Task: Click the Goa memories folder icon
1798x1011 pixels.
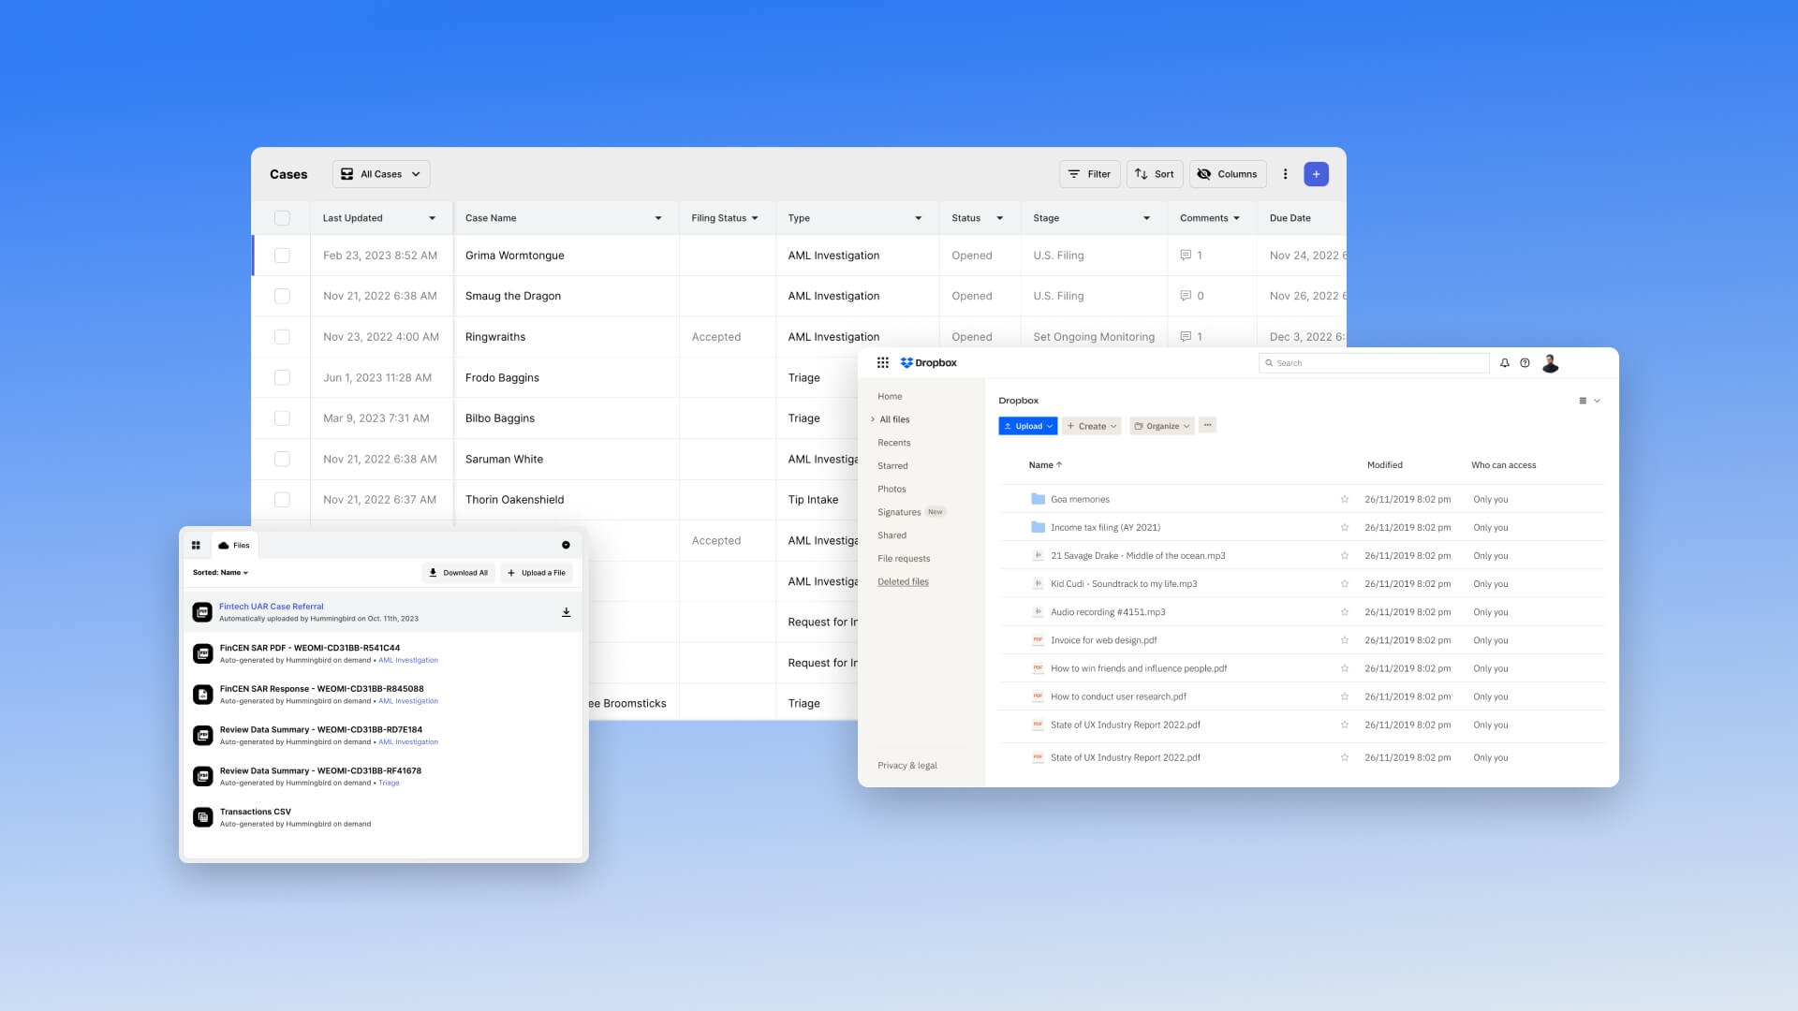Action: point(1038,499)
